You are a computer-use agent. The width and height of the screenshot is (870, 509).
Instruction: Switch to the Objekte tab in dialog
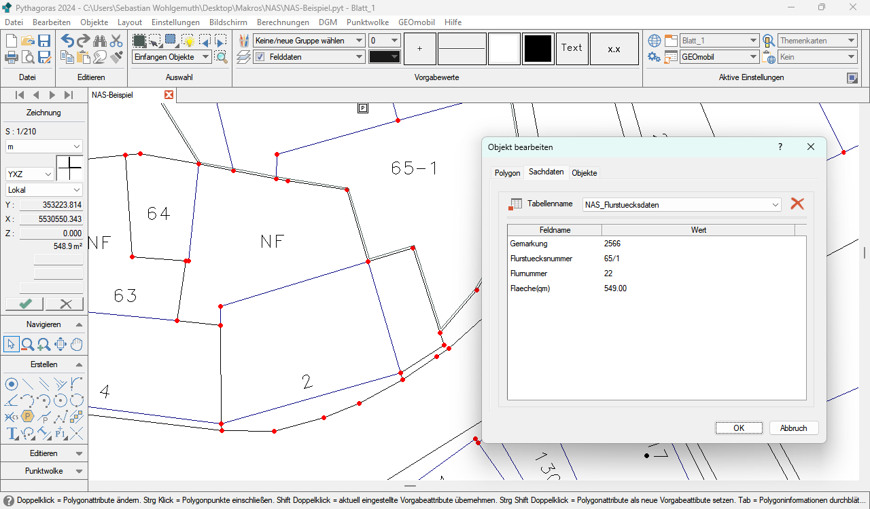pyautogui.click(x=585, y=173)
